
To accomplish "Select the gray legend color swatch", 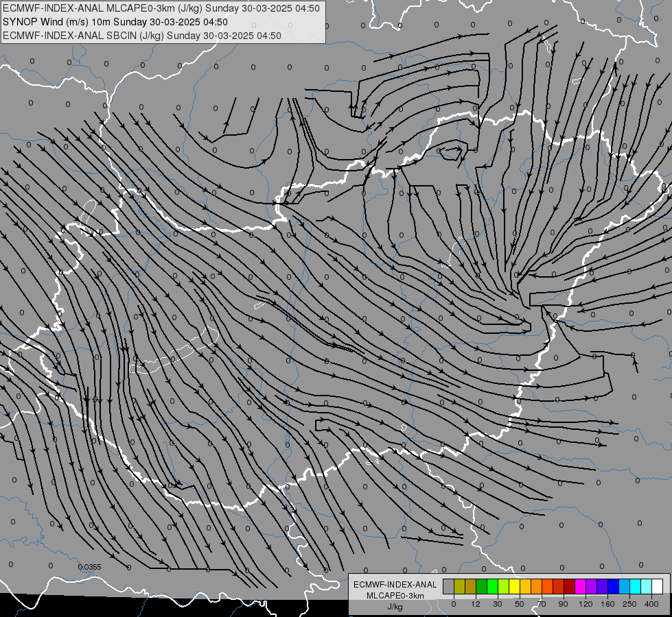I will [x=448, y=586].
